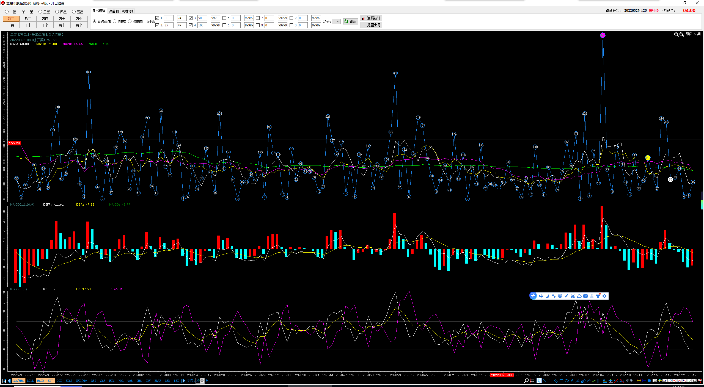Select the 四星 radio button

pyautogui.click(x=57, y=12)
